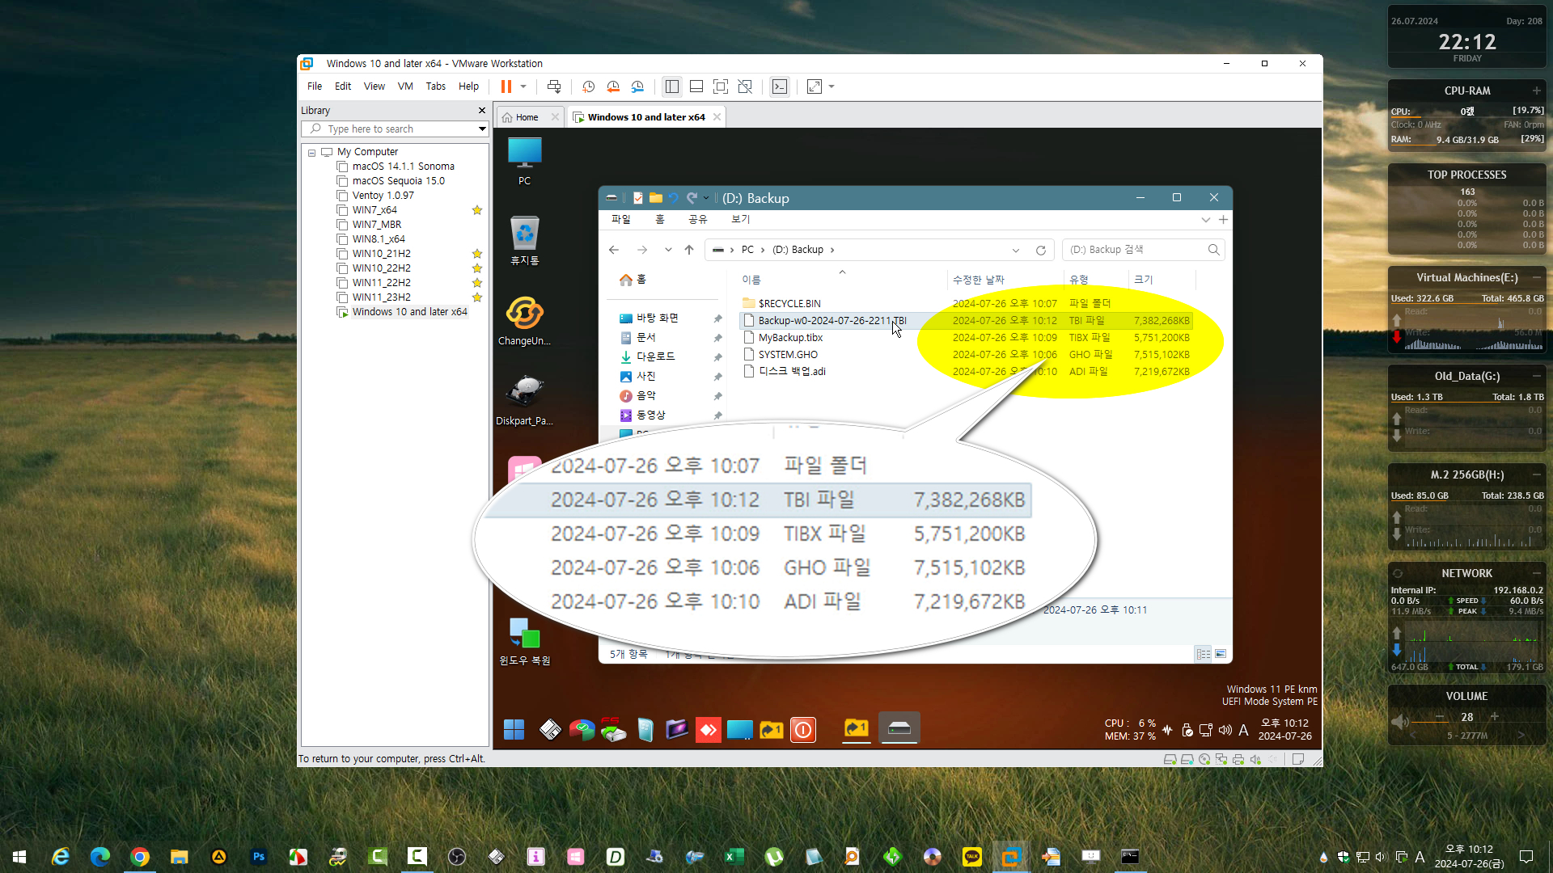Click refresh button in Explorer address bar

1041,250
